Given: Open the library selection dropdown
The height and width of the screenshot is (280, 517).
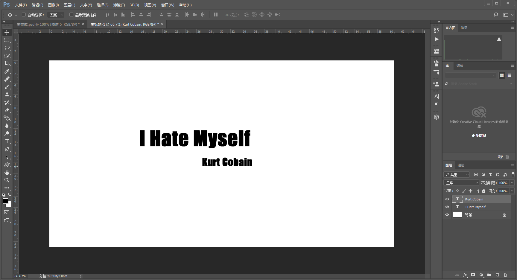Looking at the screenshot, I should pyautogui.click(x=470, y=75).
